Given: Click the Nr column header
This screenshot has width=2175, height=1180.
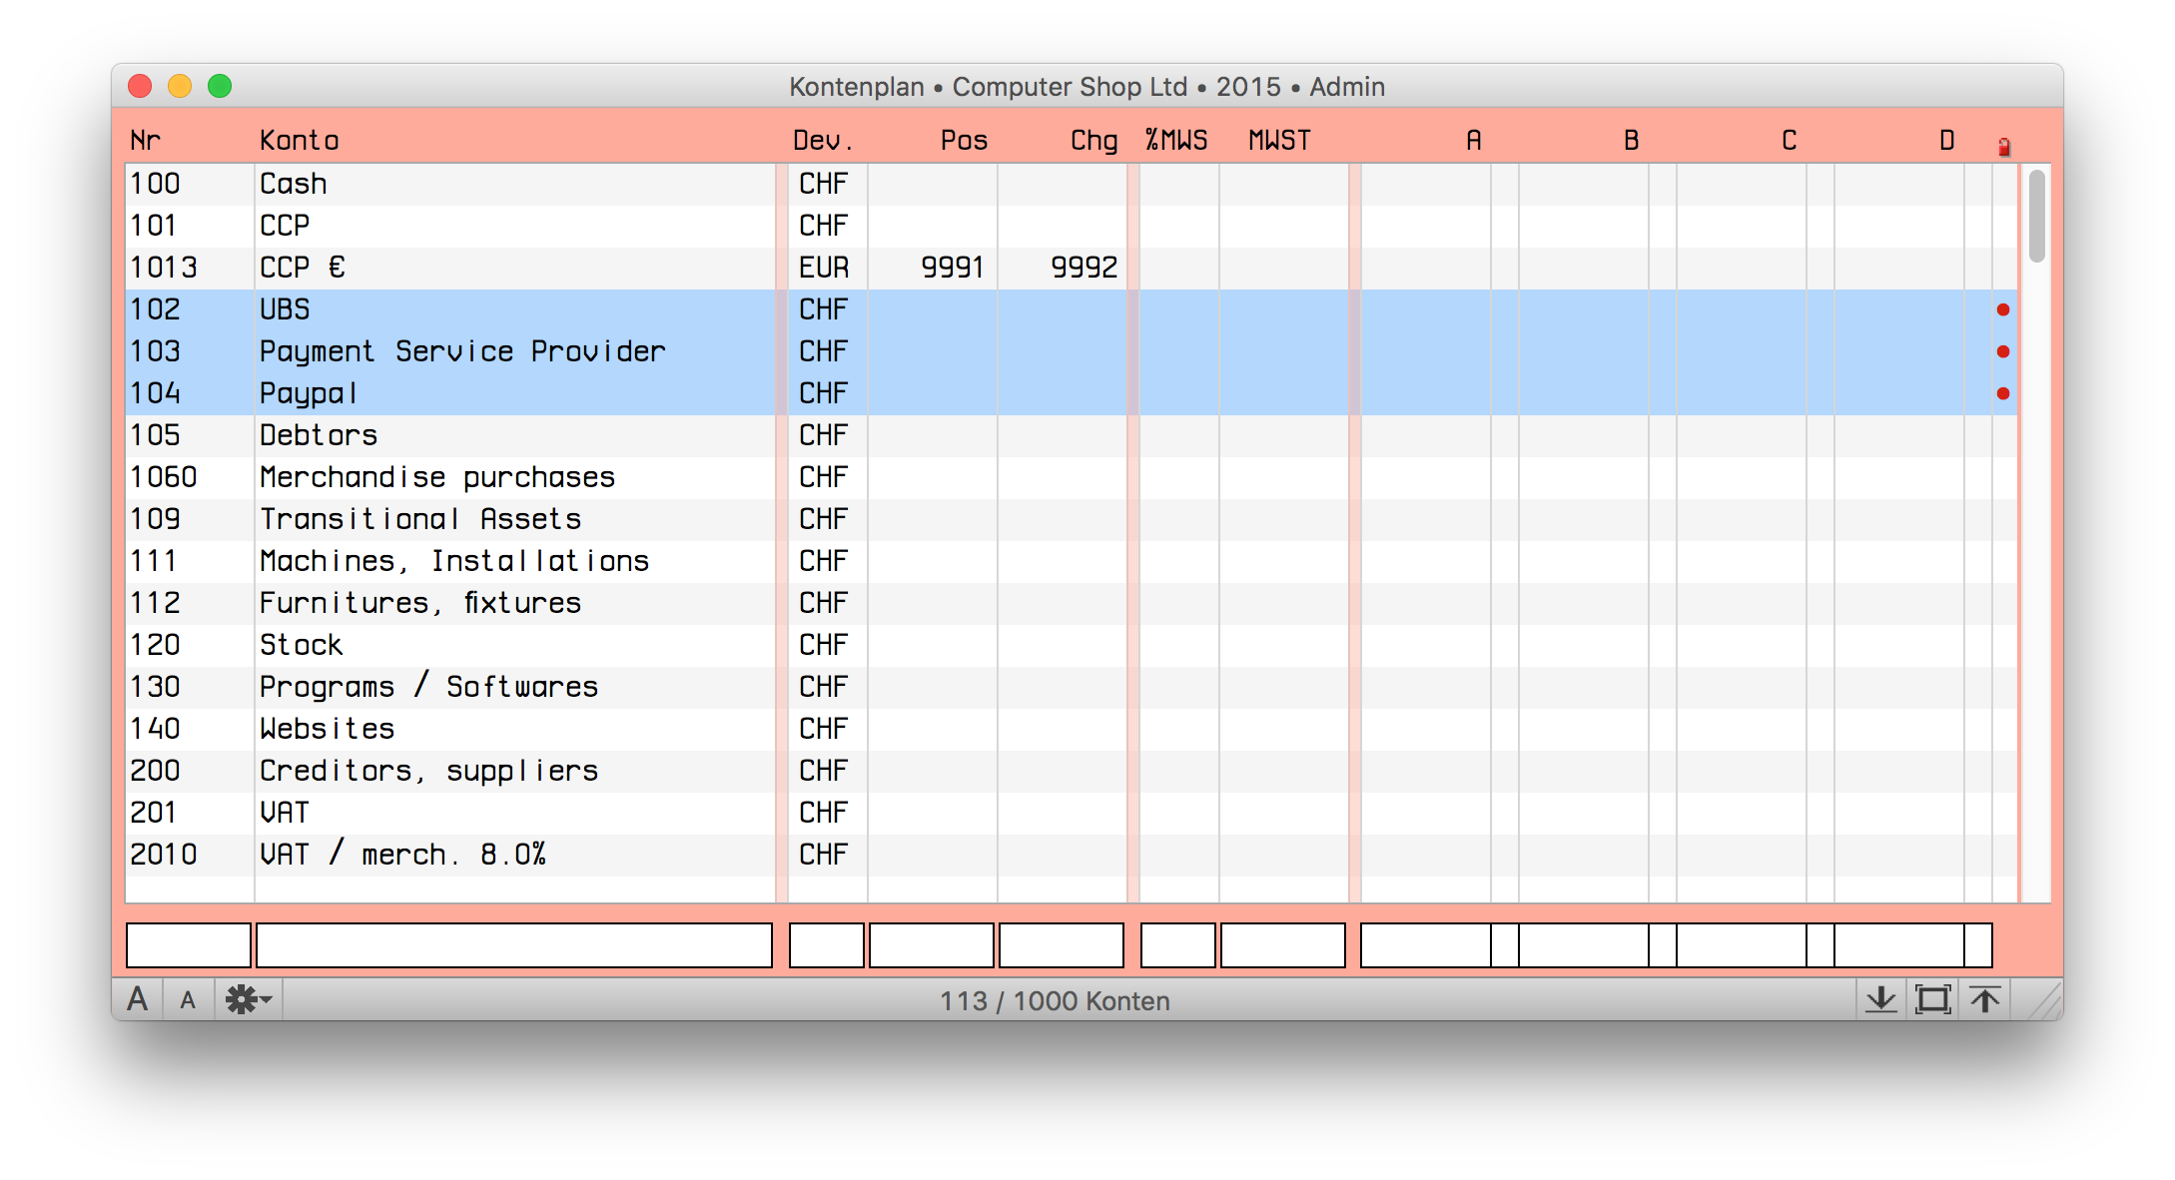Looking at the screenshot, I should [x=146, y=141].
